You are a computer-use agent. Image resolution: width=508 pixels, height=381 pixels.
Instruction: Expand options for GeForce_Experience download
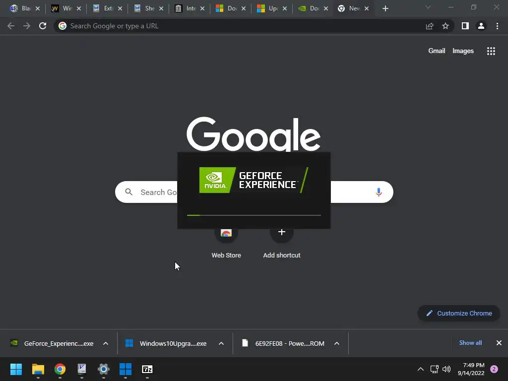coord(106,343)
